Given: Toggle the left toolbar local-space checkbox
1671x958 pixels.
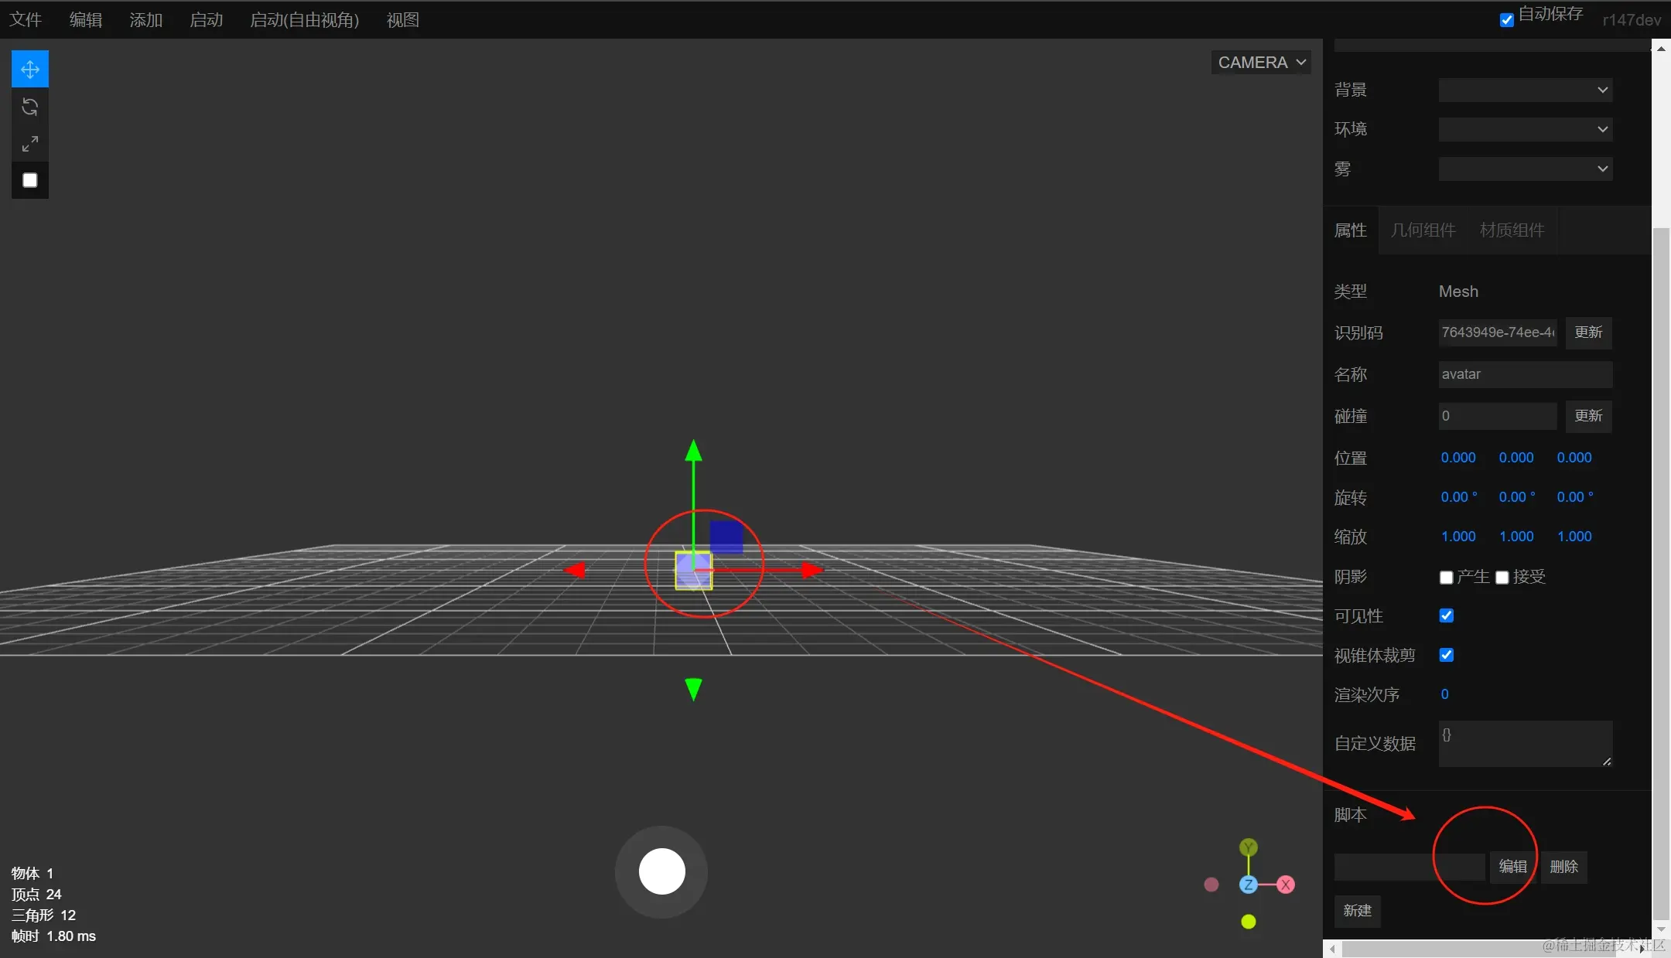Looking at the screenshot, I should 30,180.
